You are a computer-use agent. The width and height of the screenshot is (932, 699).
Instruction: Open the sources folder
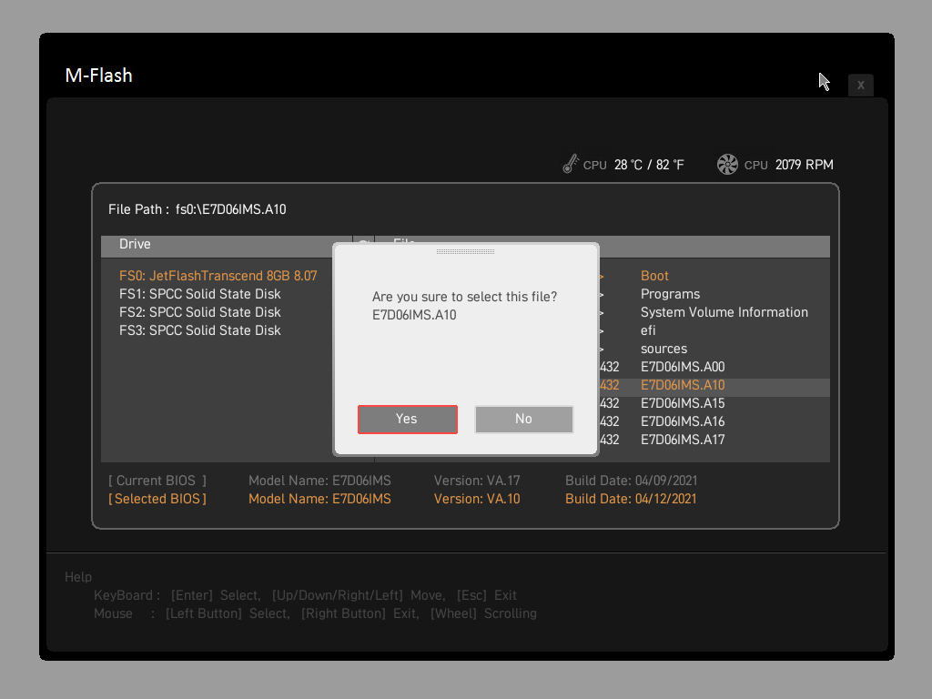pyautogui.click(x=664, y=349)
